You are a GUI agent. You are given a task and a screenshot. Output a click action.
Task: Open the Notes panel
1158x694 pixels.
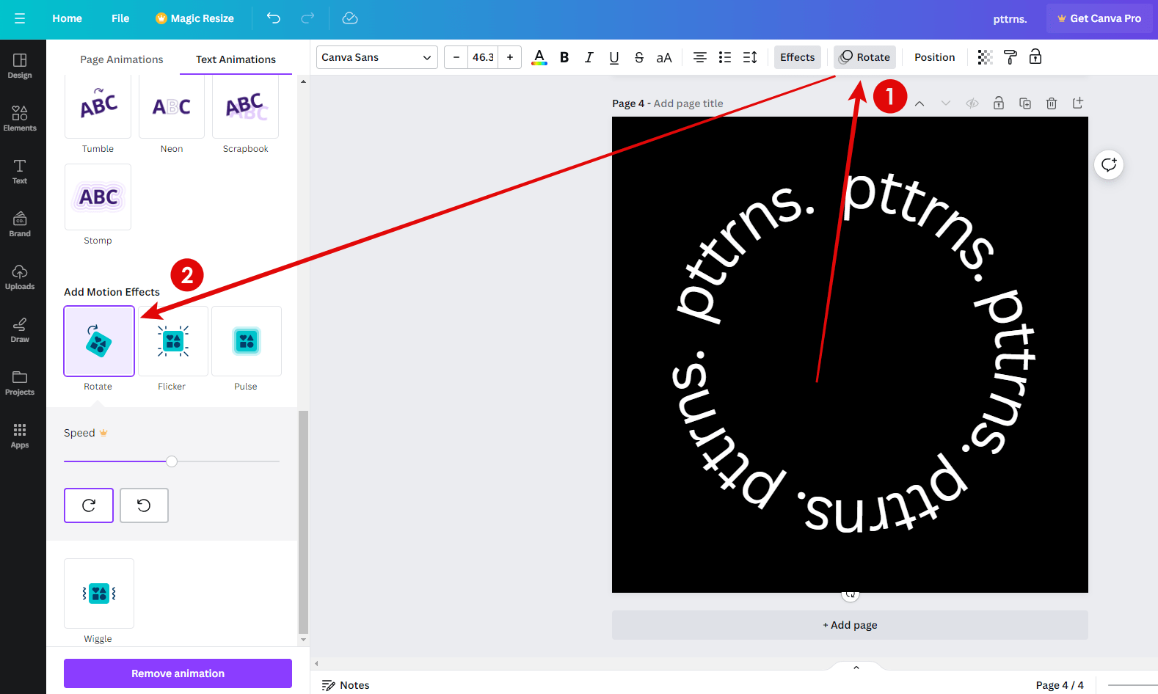tap(346, 685)
